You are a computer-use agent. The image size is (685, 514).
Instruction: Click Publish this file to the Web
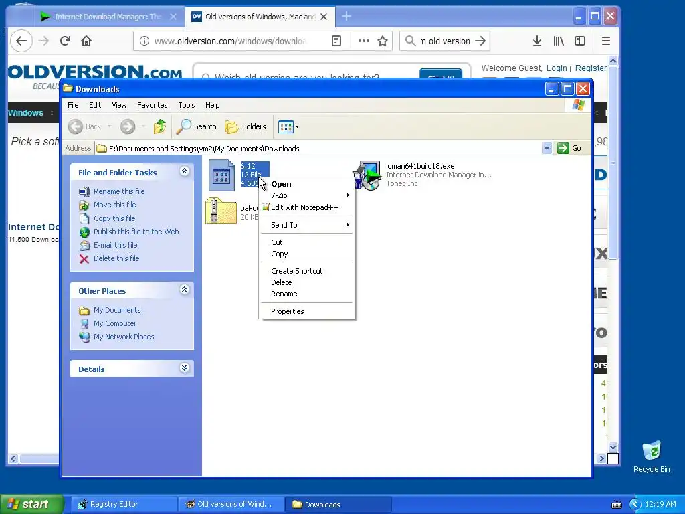pos(136,232)
